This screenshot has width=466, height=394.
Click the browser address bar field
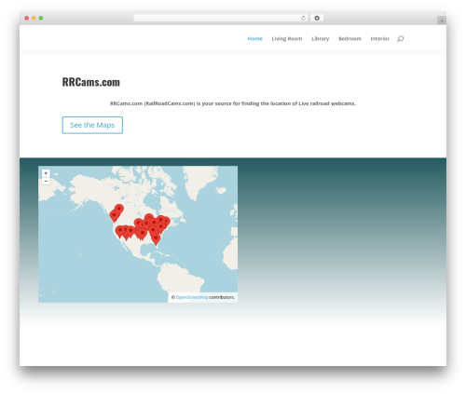220,18
